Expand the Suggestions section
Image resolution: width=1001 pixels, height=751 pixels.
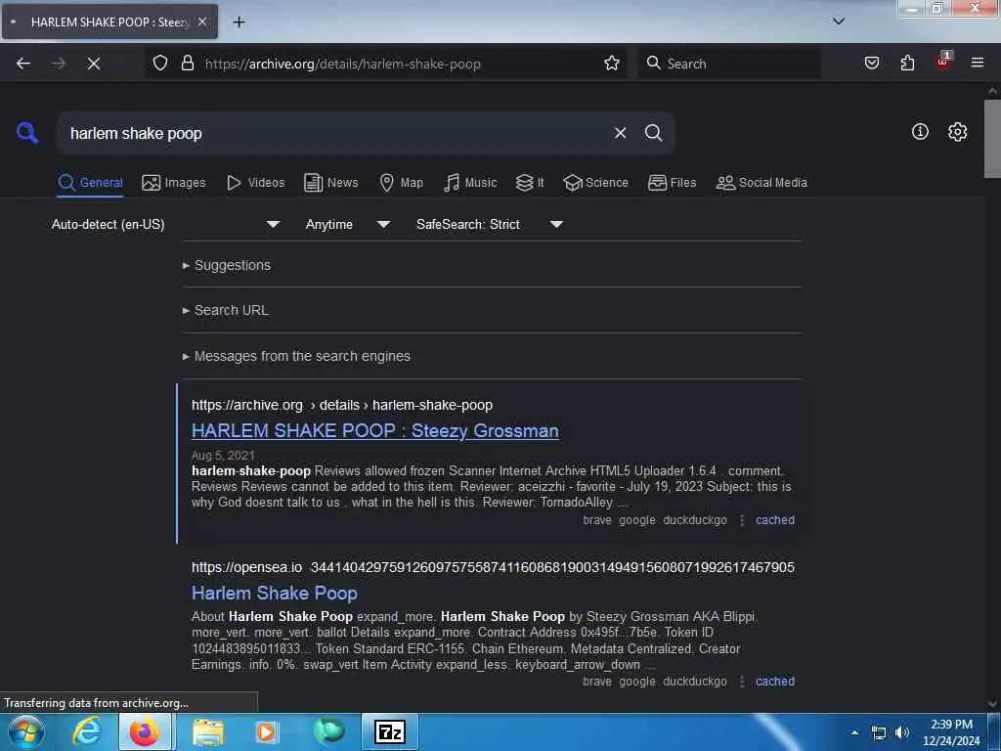coord(227,265)
